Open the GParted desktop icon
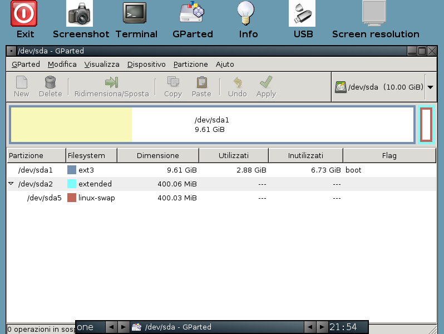Viewport: 444px width, 334px height. (x=193, y=12)
